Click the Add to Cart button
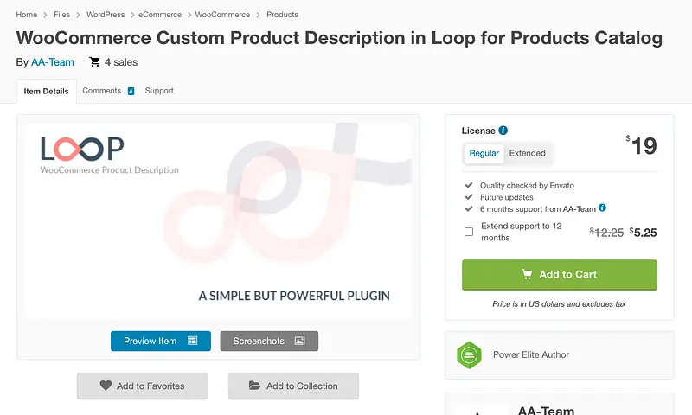Viewport: 692px width, 415px height. pyautogui.click(x=560, y=274)
